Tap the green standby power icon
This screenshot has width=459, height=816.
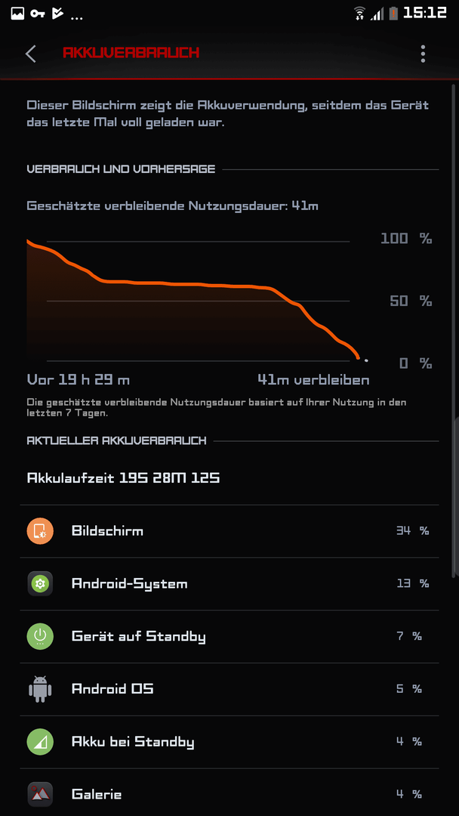(40, 636)
